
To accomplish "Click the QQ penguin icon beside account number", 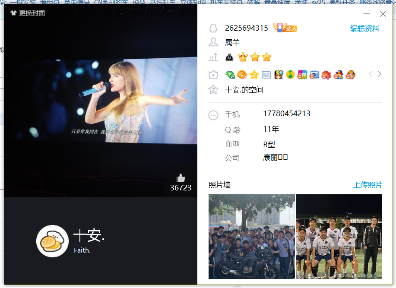I will pos(213,28).
